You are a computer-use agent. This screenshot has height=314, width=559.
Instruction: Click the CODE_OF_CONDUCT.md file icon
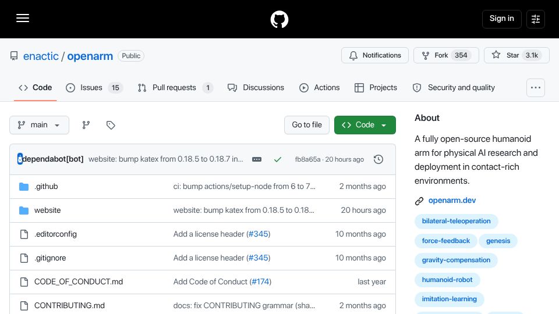click(x=24, y=282)
